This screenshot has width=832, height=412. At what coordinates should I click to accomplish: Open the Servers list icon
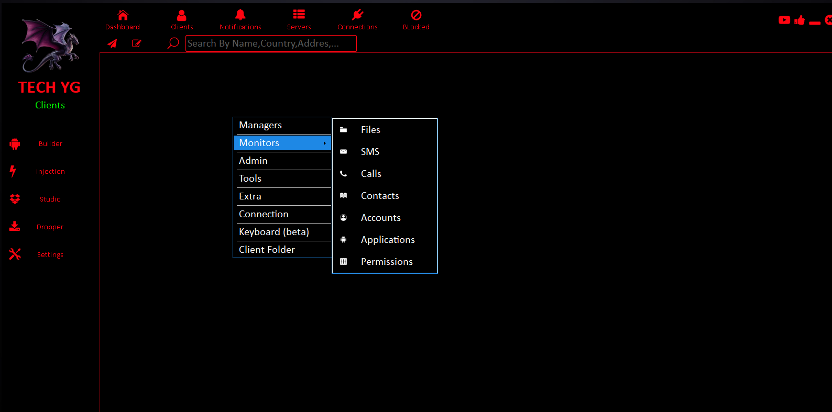click(299, 15)
